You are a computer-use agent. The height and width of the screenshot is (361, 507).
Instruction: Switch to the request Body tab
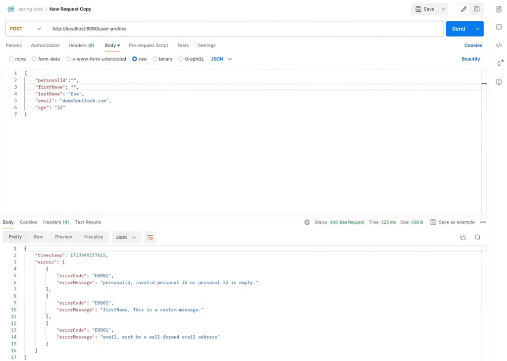[112, 45]
